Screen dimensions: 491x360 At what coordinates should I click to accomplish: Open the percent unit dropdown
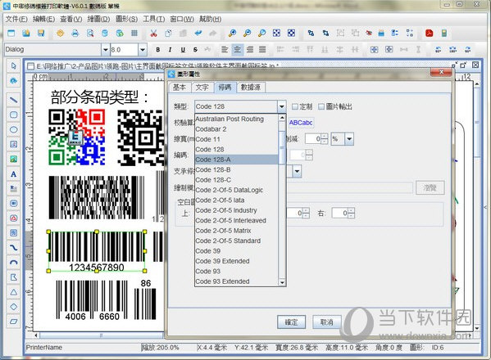click(x=349, y=139)
